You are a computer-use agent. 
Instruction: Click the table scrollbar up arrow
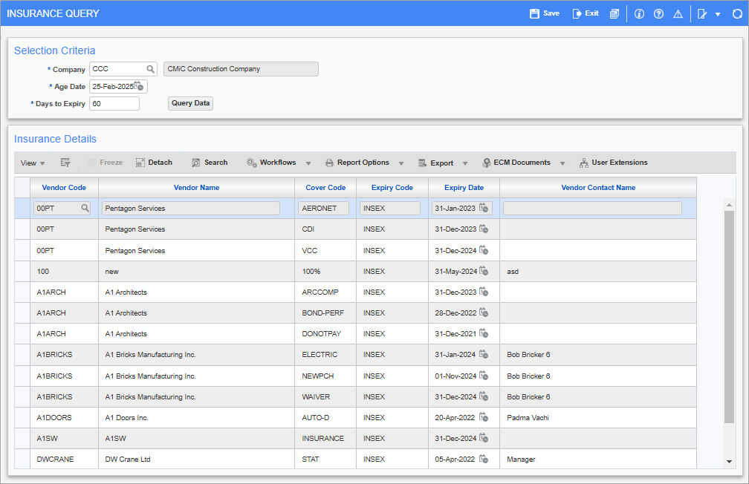[x=729, y=205]
